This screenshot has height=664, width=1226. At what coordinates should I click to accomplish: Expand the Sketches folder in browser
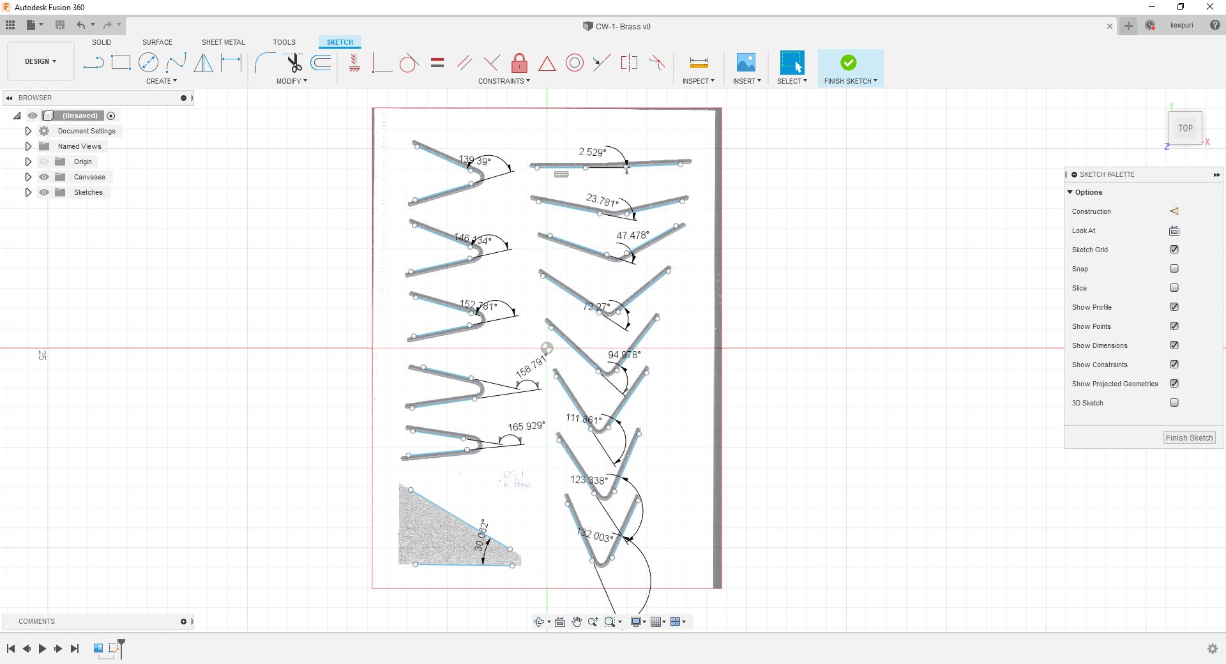click(x=28, y=192)
